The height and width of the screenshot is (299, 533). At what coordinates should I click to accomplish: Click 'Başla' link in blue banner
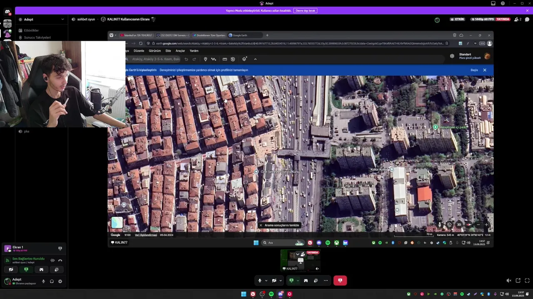(474, 70)
